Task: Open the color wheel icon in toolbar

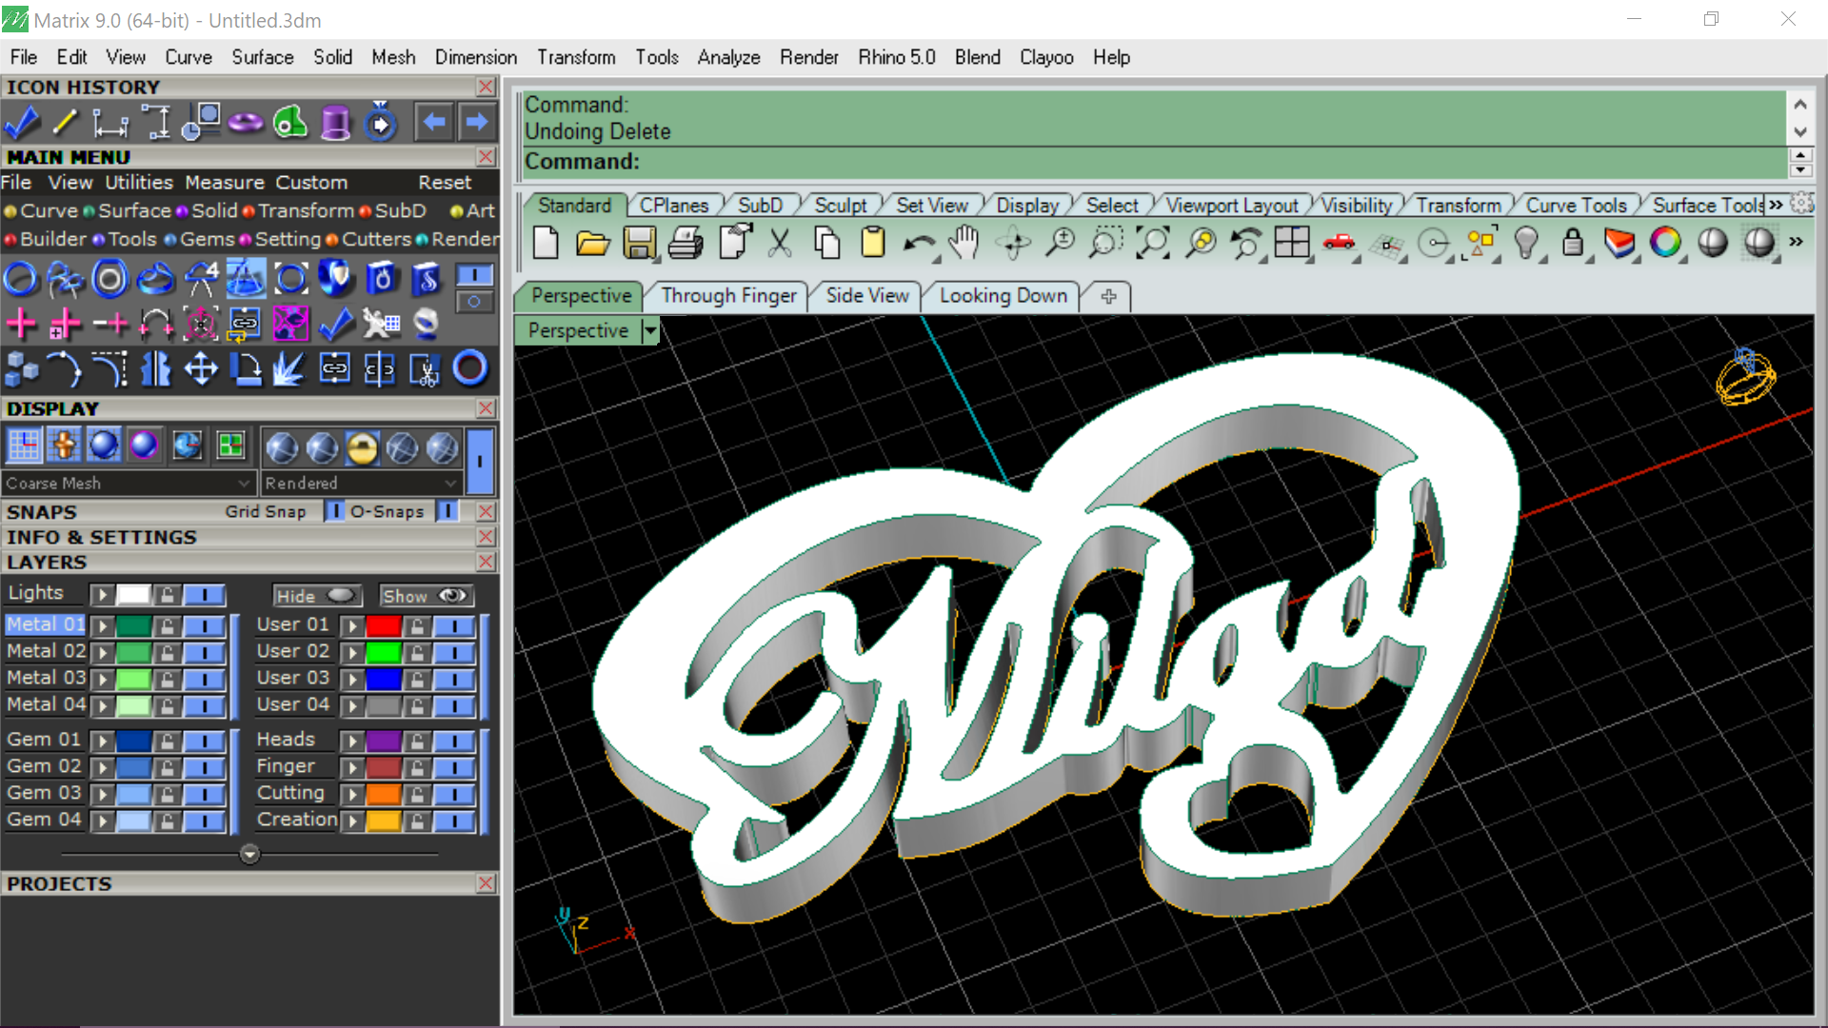Action: [1665, 243]
